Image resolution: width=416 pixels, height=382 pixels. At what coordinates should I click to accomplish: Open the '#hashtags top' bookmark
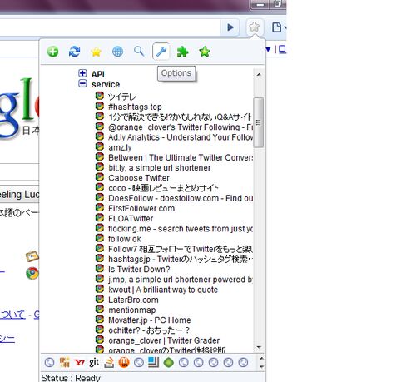[135, 107]
